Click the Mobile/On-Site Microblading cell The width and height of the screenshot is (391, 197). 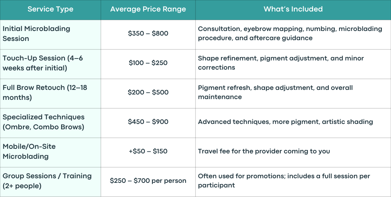[x=50, y=152]
